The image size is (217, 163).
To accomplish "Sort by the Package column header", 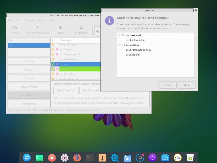I will point(80,40).
